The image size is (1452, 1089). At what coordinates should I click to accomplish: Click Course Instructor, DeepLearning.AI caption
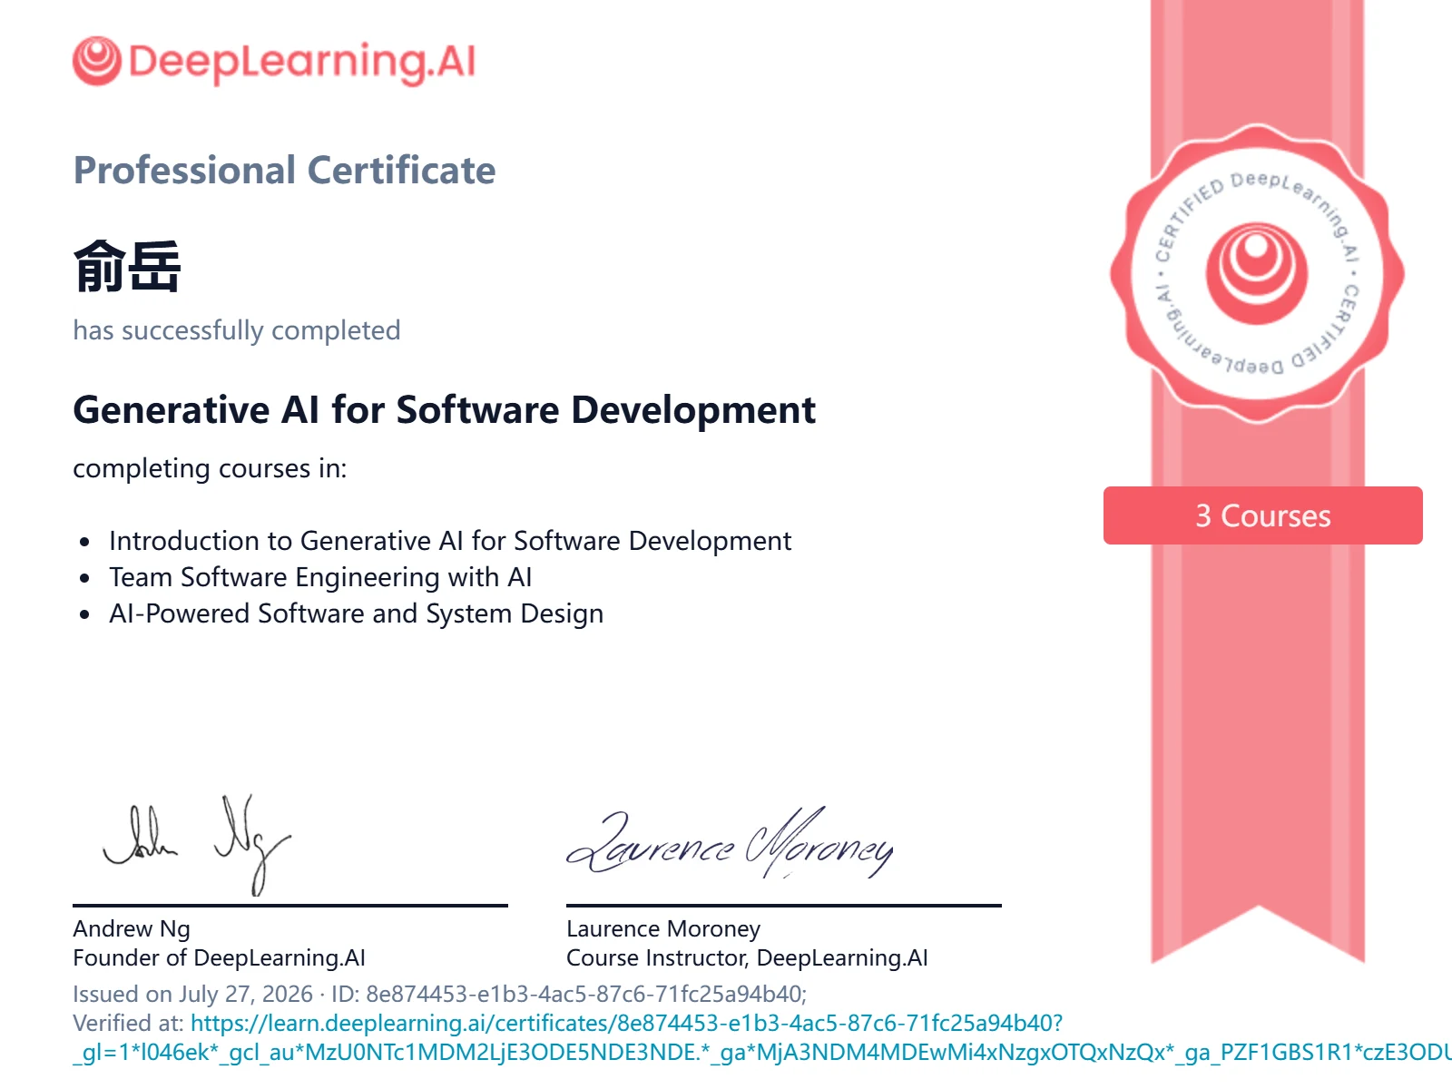[x=747, y=957]
